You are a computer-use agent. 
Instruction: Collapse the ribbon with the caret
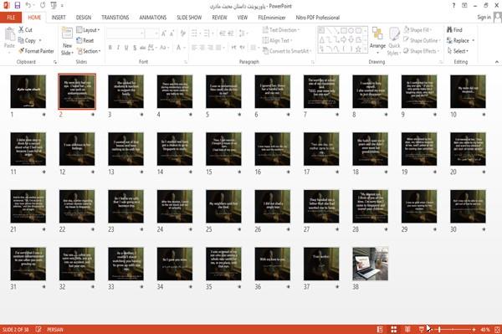tap(496, 62)
